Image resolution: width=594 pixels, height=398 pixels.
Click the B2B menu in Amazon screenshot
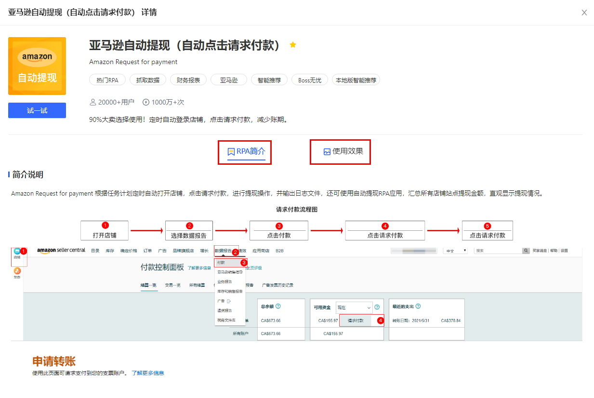tap(279, 251)
